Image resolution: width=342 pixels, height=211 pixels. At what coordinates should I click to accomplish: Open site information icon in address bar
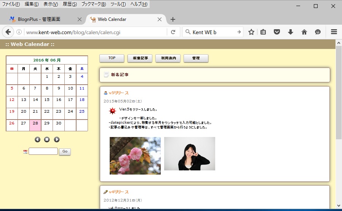tap(19, 32)
